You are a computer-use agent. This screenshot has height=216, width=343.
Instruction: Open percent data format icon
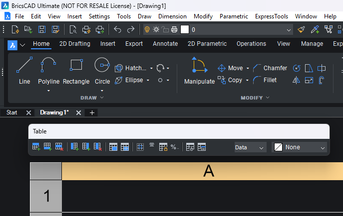pos(175,147)
